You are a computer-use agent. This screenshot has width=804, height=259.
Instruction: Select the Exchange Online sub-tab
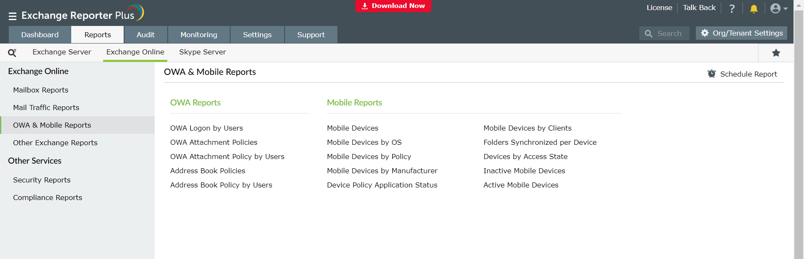(x=135, y=52)
